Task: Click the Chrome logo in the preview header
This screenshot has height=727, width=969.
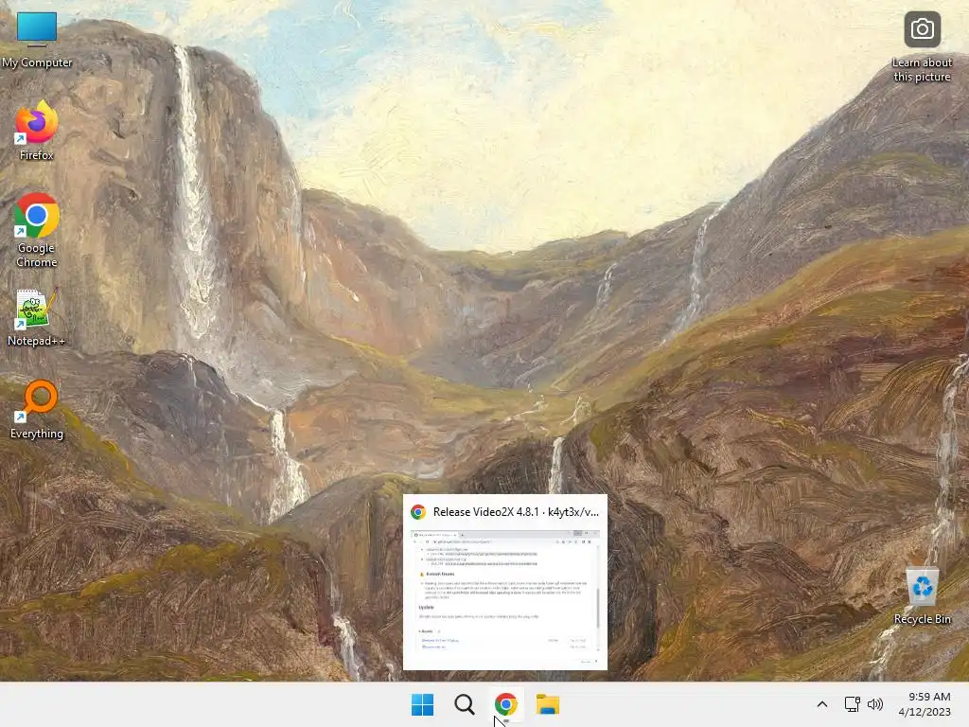Action: pyautogui.click(x=418, y=512)
